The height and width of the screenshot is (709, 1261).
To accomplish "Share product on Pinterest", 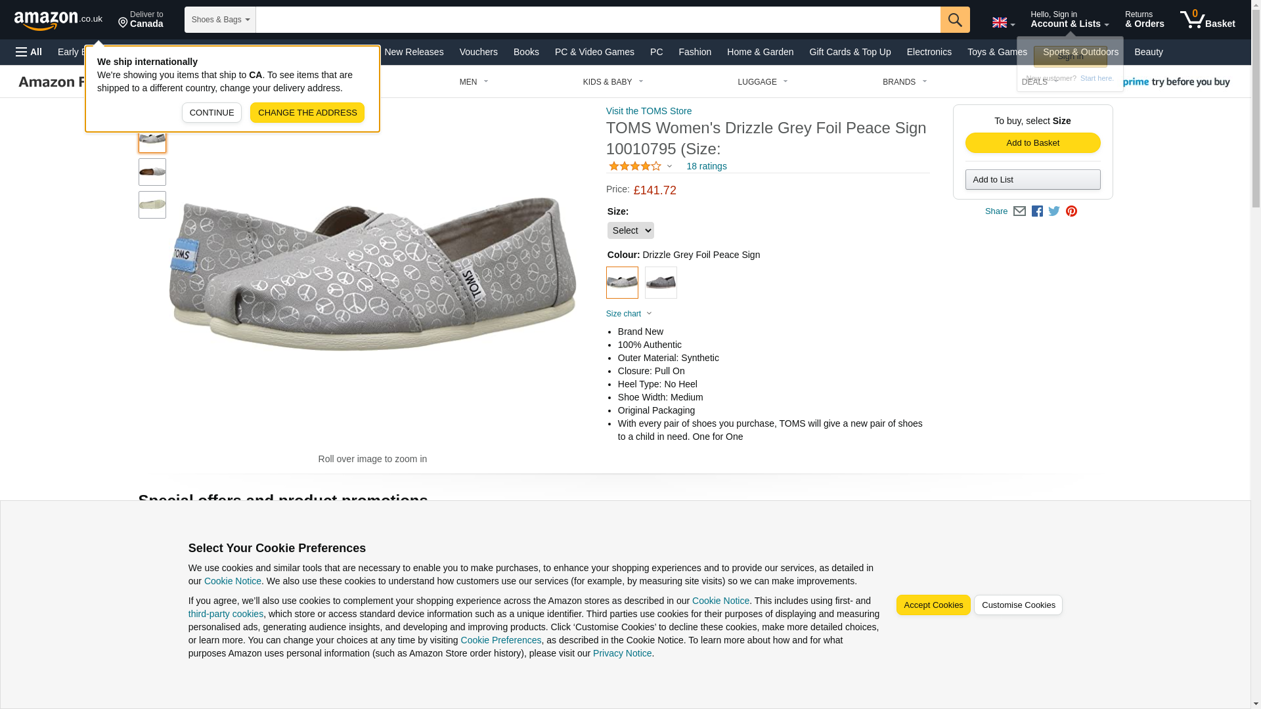I will [x=1071, y=211].
